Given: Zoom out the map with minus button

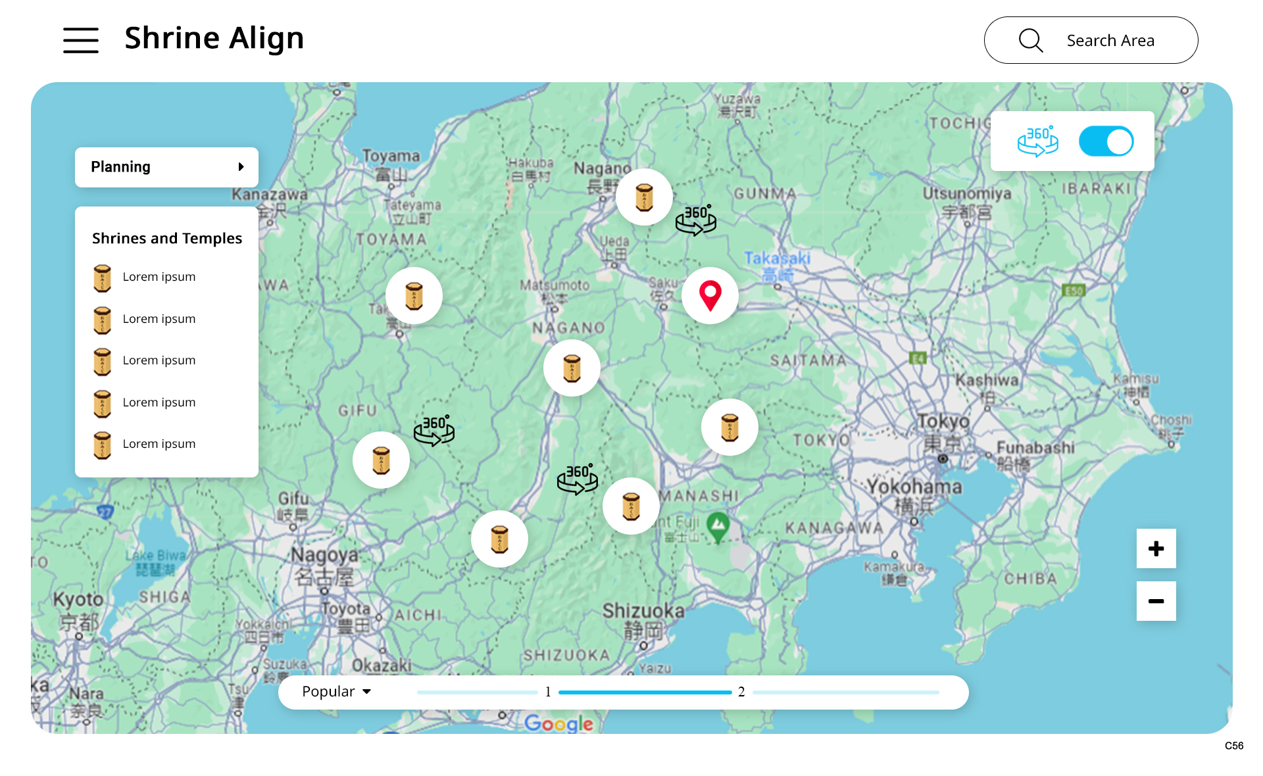Looking at the screenshot, I should [1156, 601].
